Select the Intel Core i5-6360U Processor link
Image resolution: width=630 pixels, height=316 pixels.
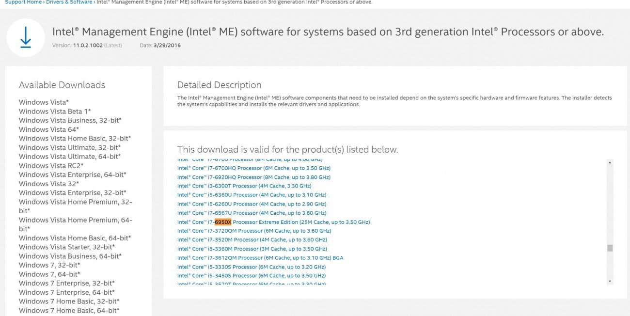252,195
